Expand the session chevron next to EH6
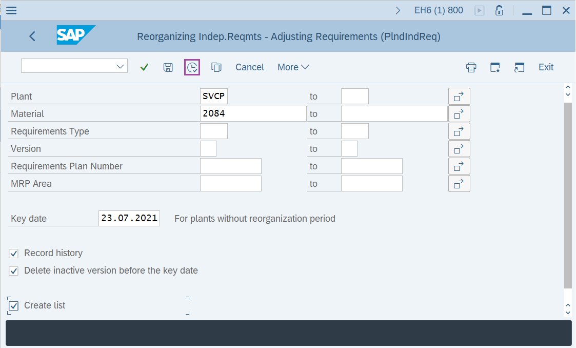 coord(398,10)
